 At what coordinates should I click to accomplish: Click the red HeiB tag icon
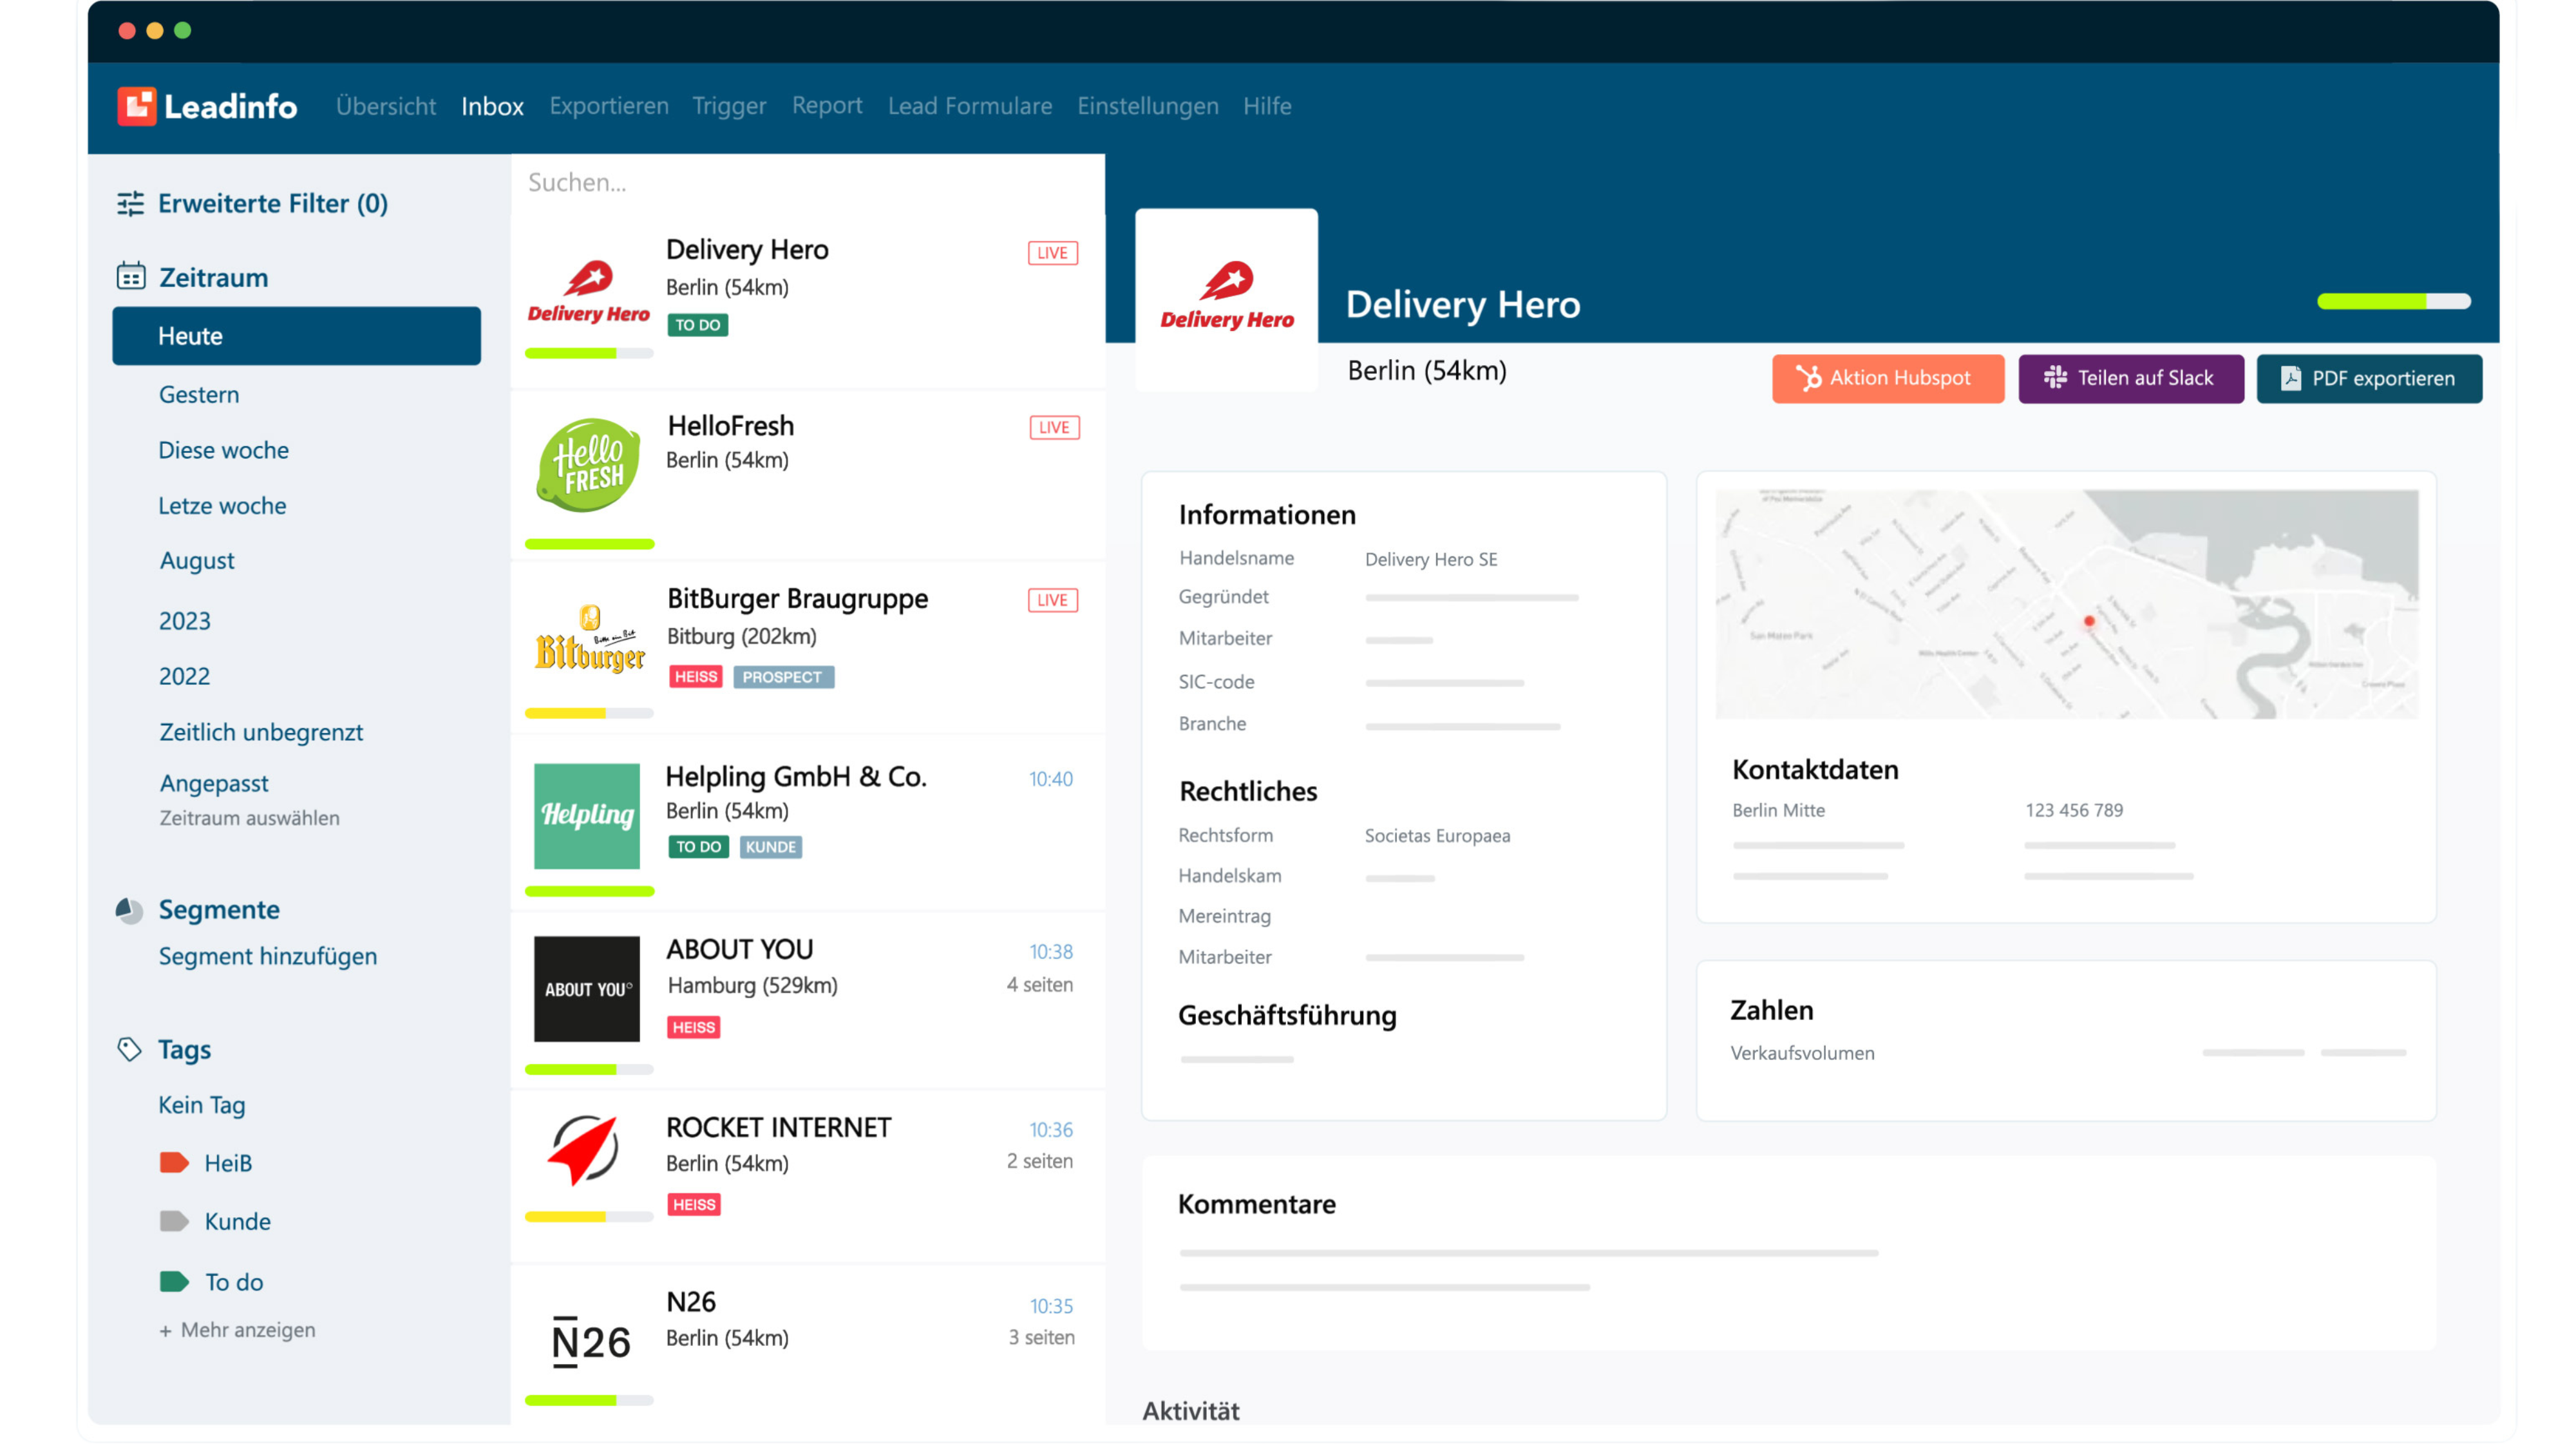click(174, 1162)
